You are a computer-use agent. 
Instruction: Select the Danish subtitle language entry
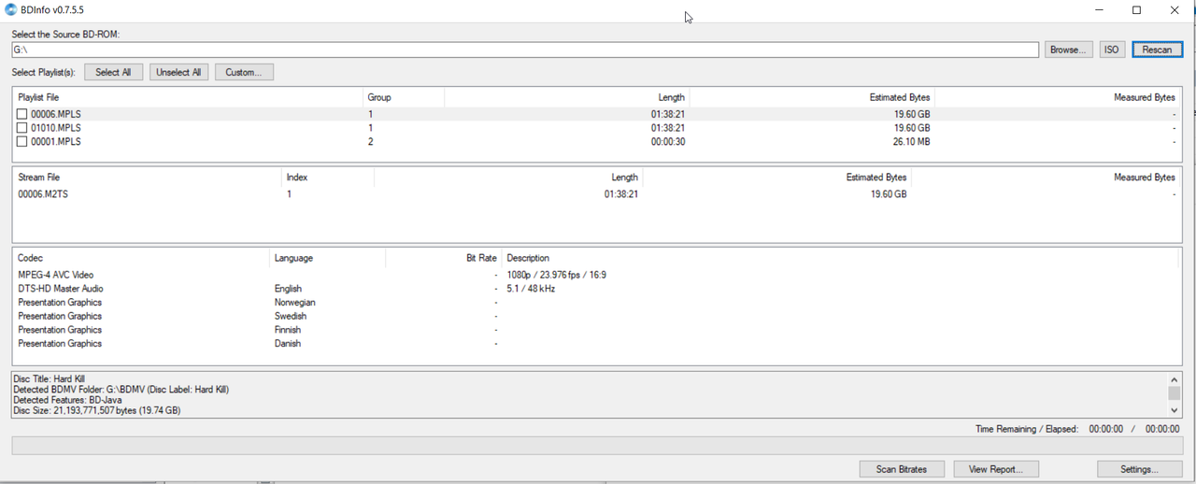(x=288, y=344)
